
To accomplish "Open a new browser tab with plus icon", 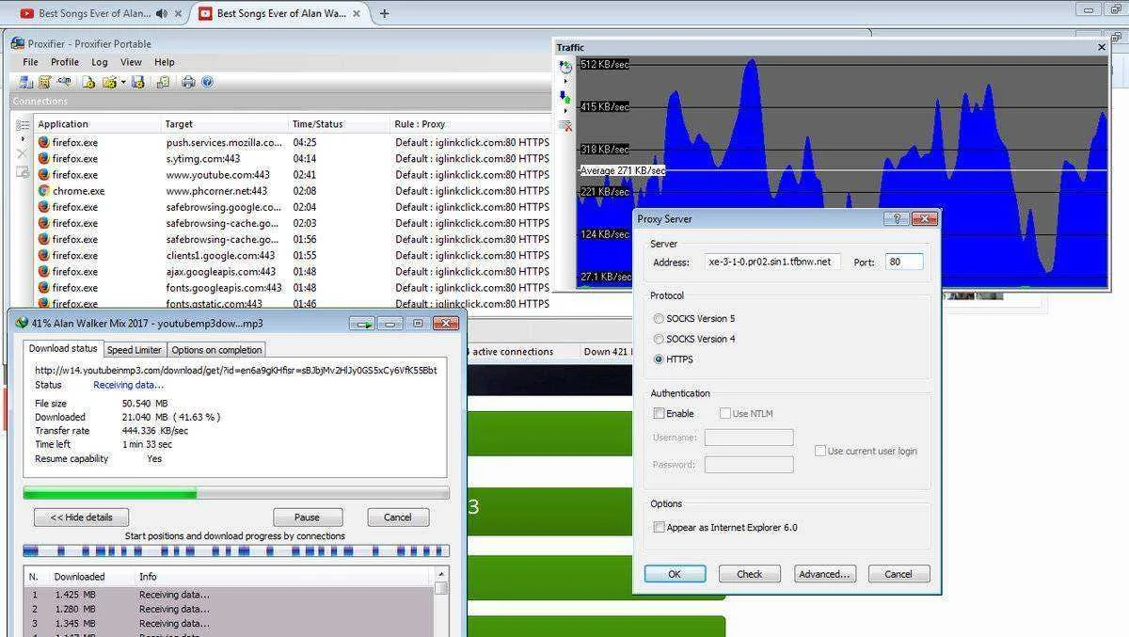I will point(384,13).
